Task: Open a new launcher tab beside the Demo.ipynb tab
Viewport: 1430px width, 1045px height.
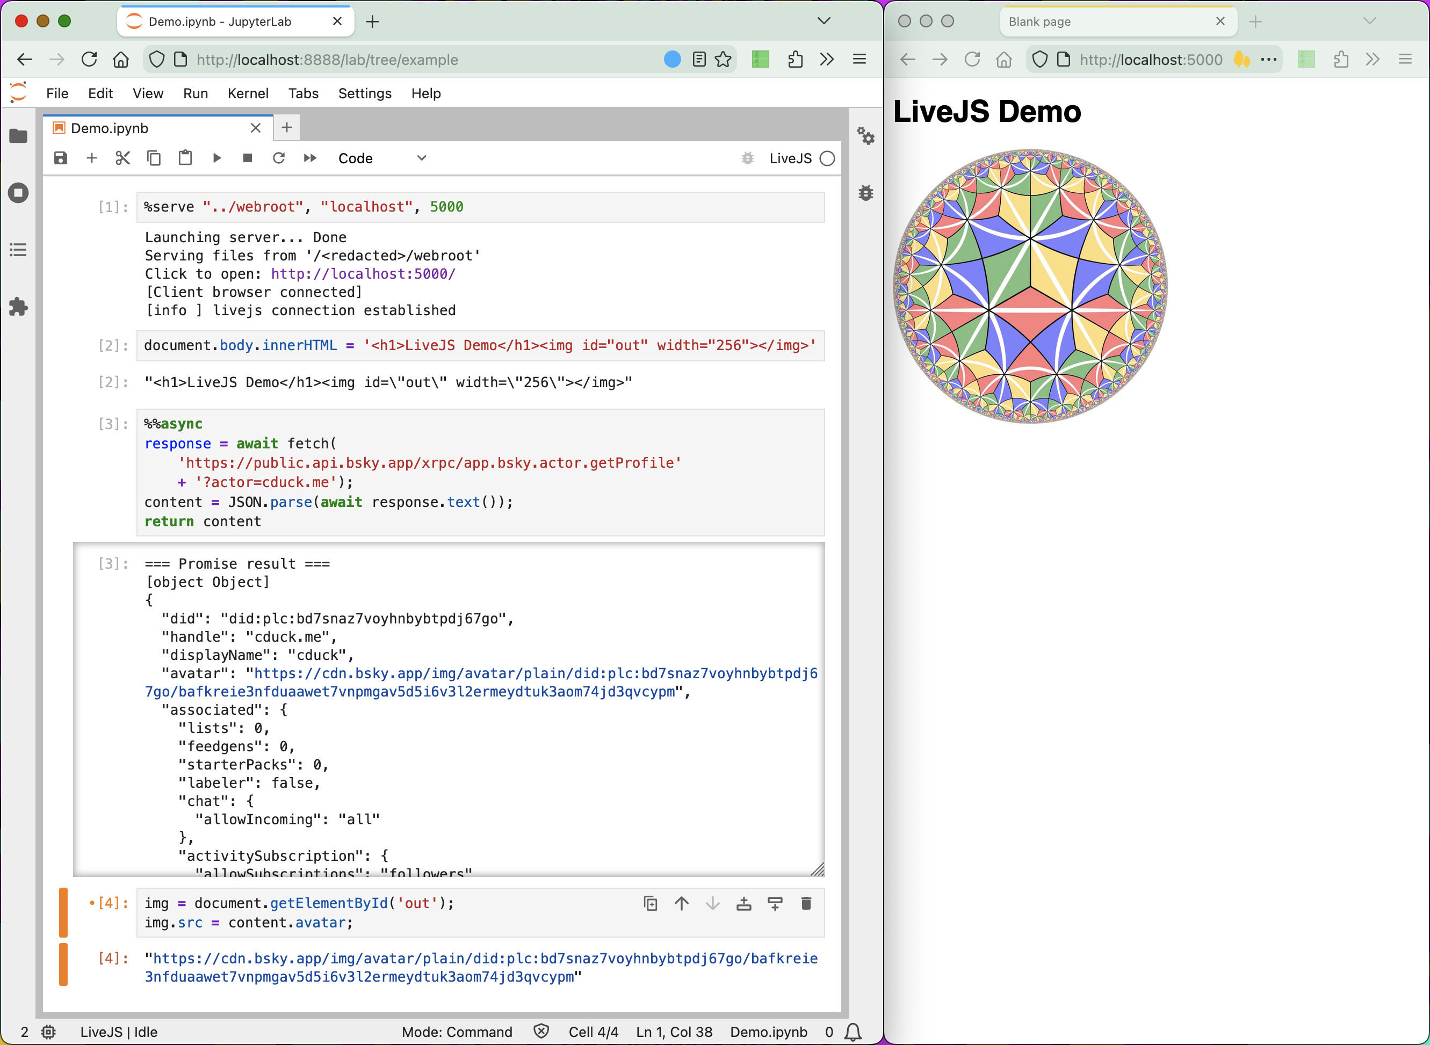Action: [x=287, y=128]
